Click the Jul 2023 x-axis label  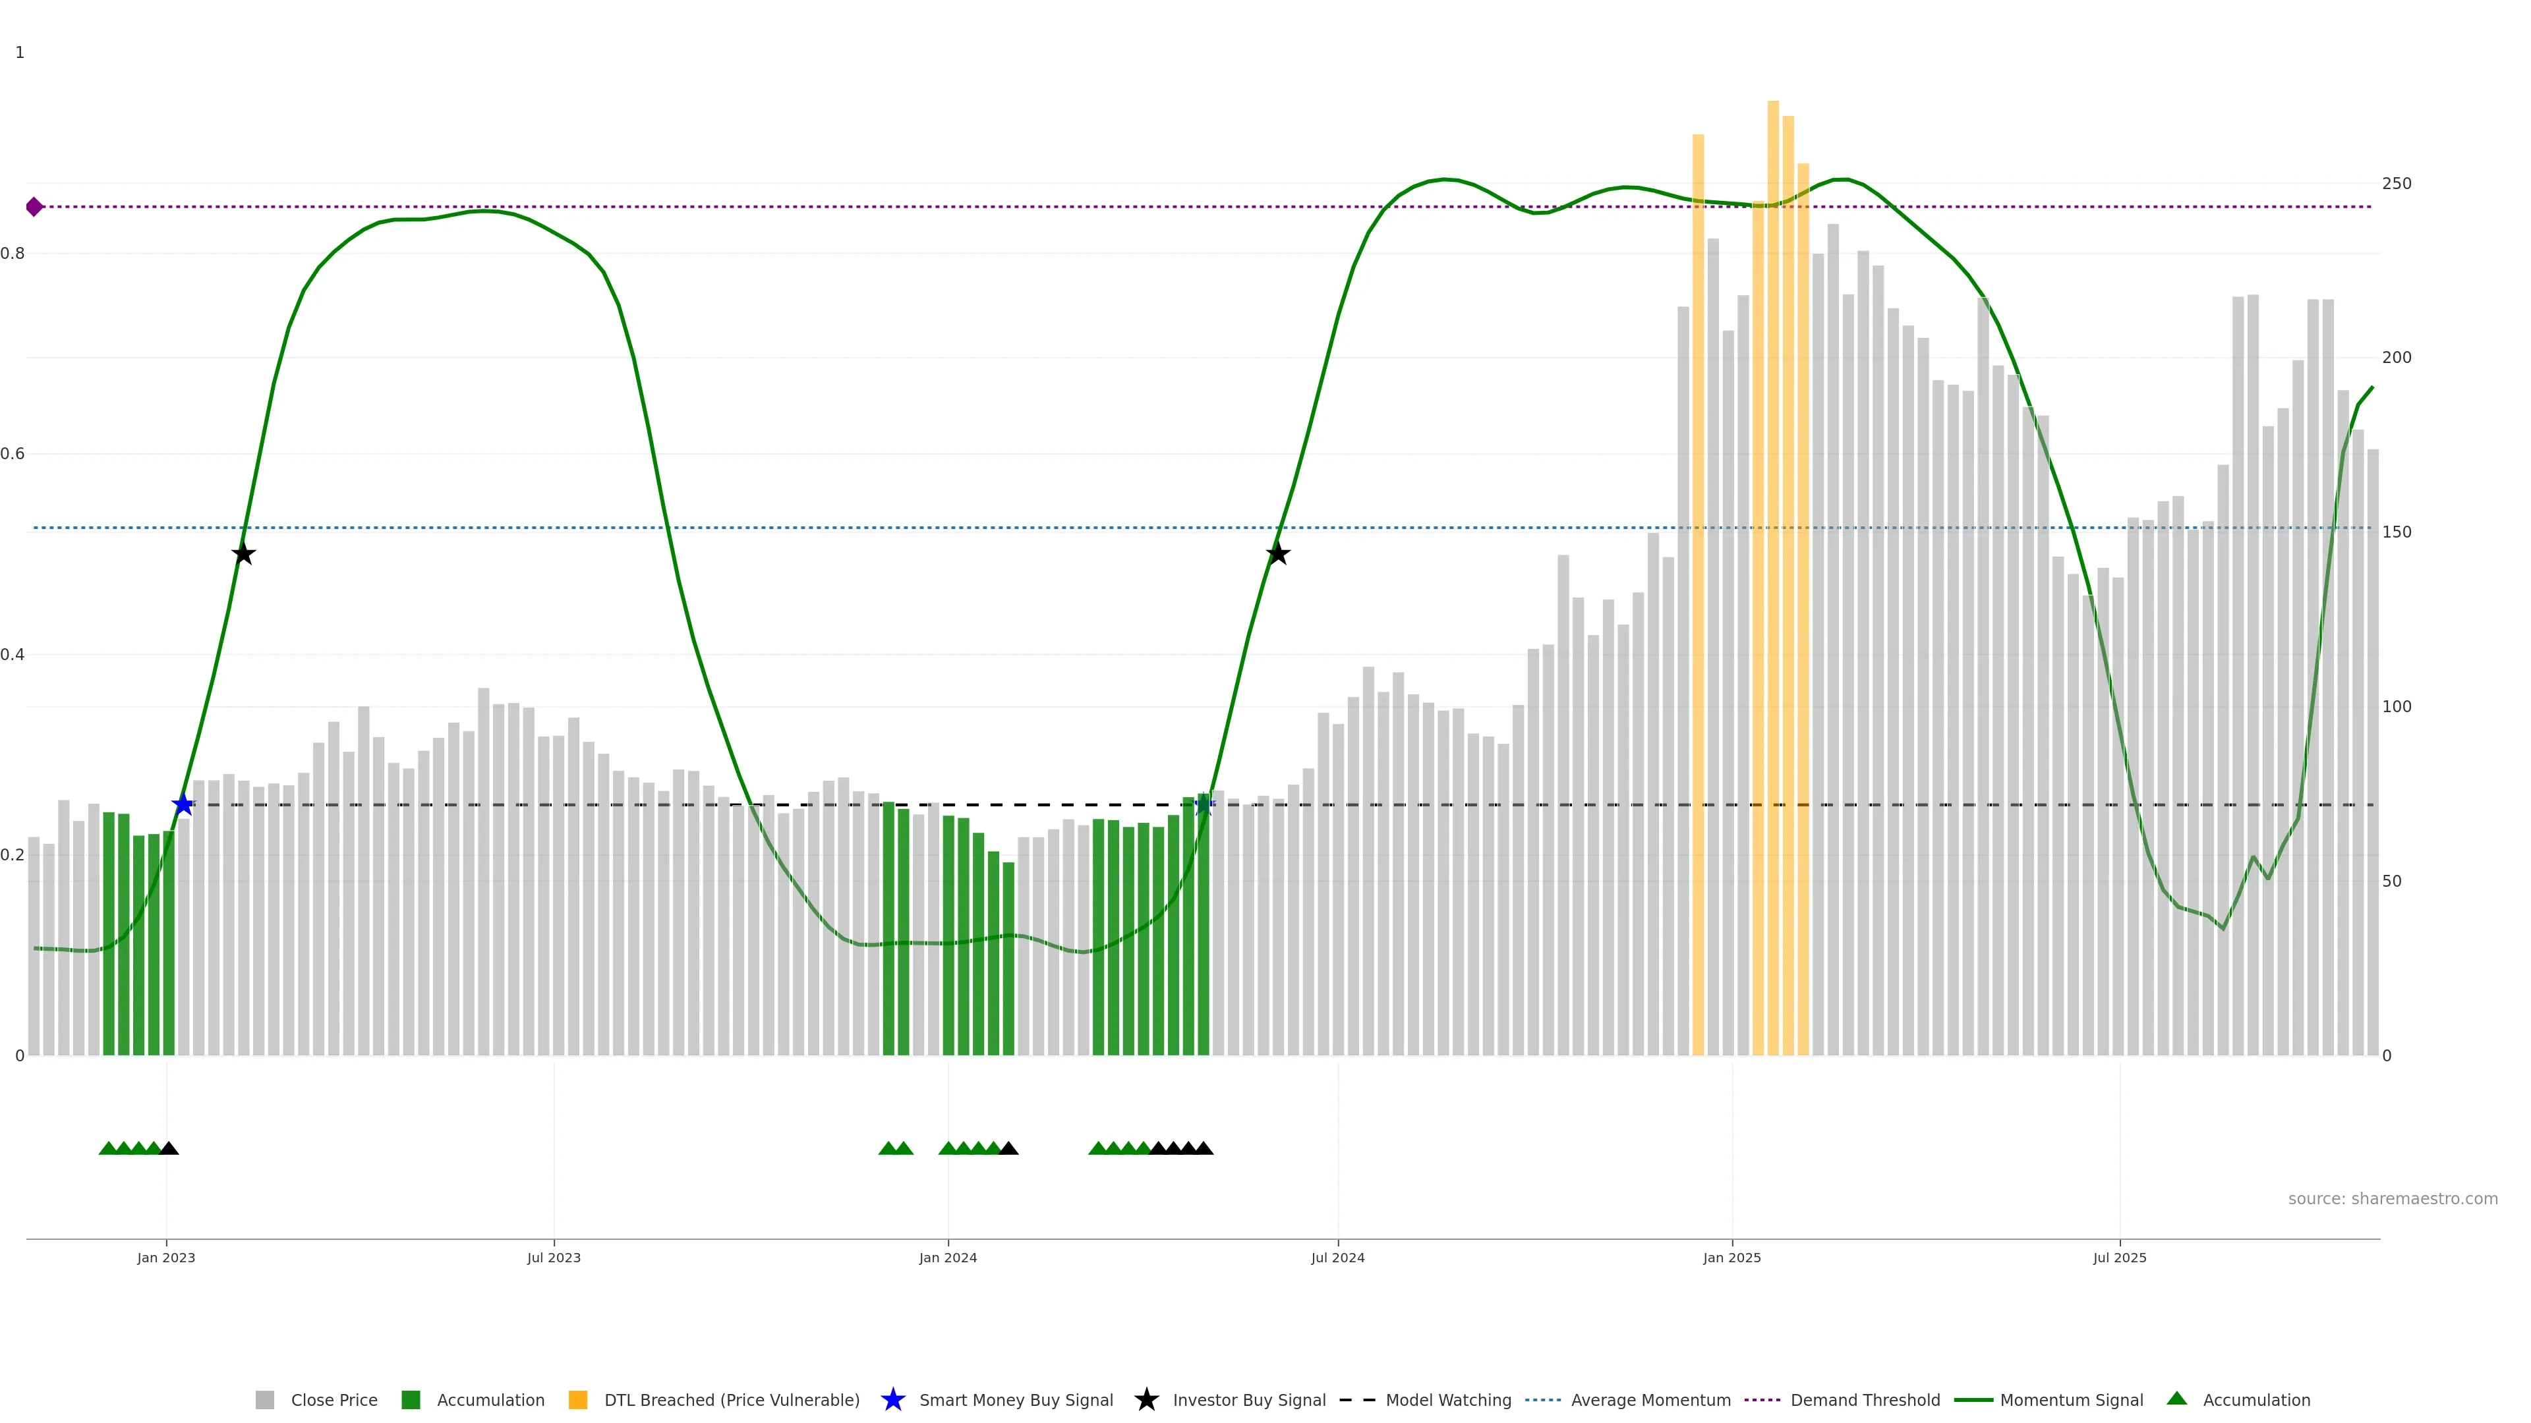tap(553, 1257)
